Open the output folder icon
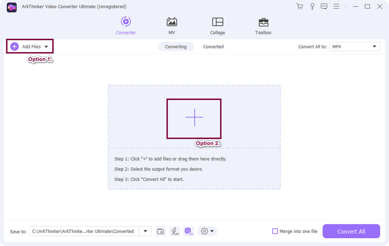389x246 pixels. (x=160, y=231)
